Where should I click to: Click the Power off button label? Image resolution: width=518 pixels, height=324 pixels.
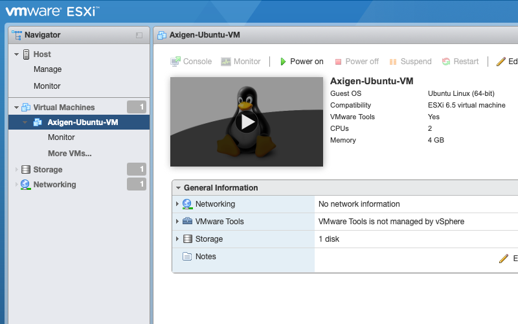[362, 62]
